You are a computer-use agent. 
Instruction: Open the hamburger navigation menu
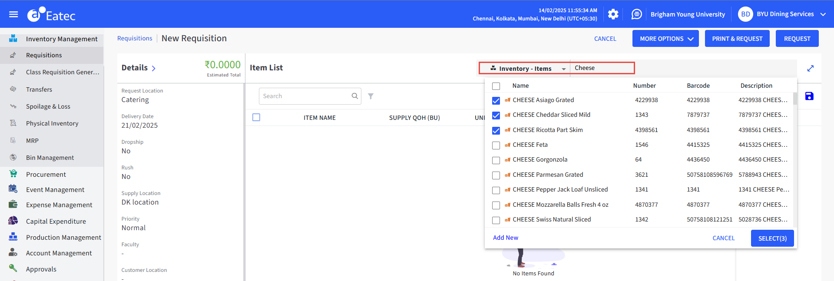[13, 14]
